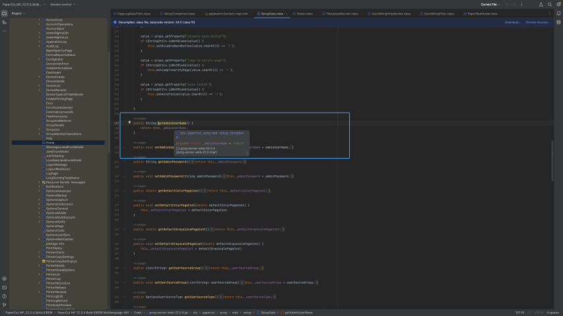Screen dimensions: 563x316
Task: Open the Project tool window folder icon
Action: tap(5, 13)
